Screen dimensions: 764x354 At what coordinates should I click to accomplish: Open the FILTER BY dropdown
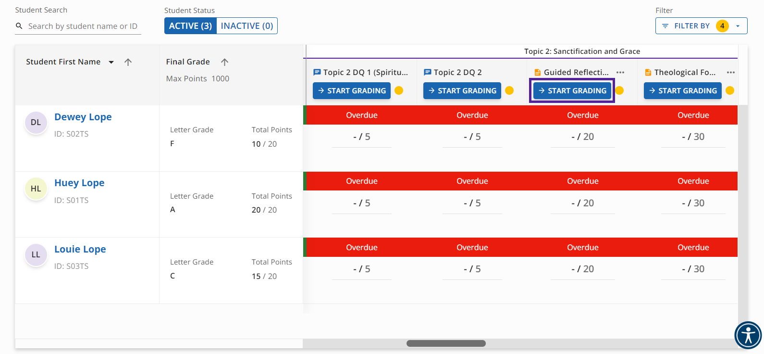(701, 26)
